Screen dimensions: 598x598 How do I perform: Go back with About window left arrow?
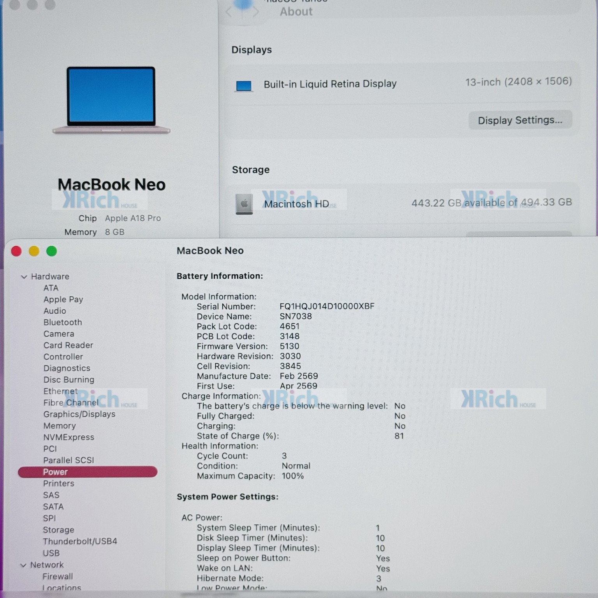[229, 12]
